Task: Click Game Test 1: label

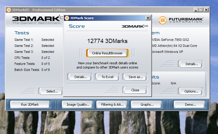Action: [x=24, y=40]
